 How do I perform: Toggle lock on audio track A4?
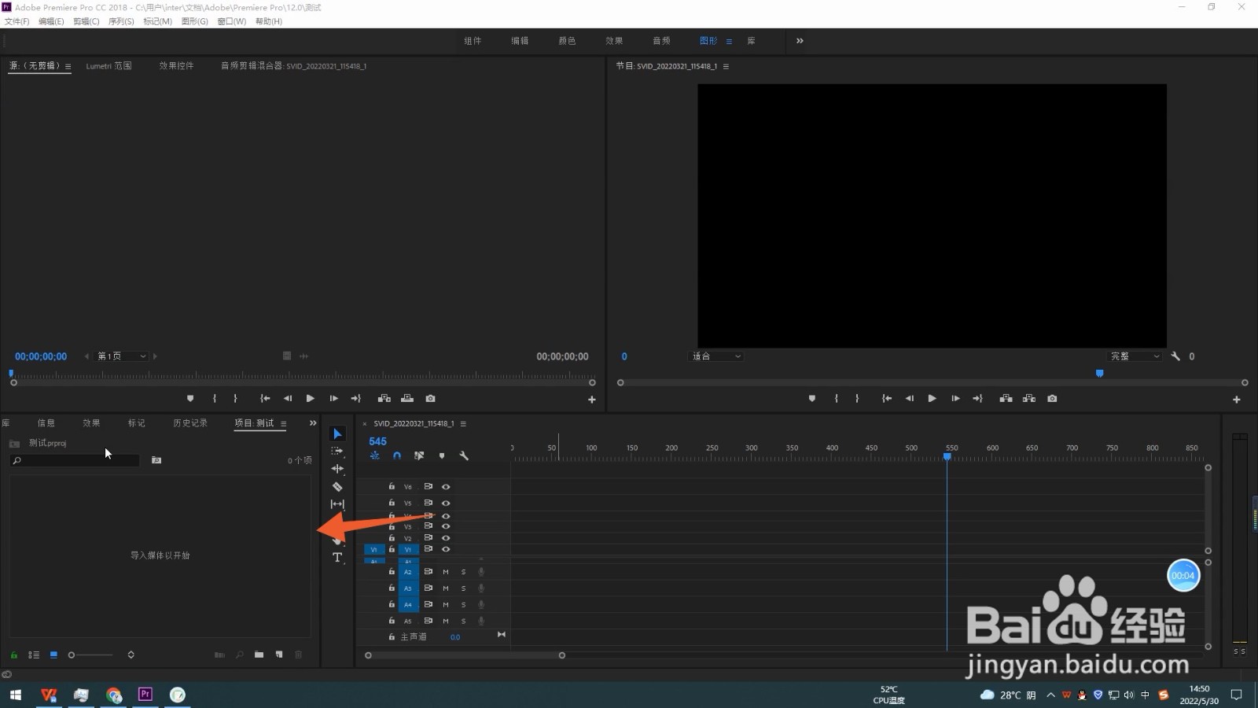392,604
